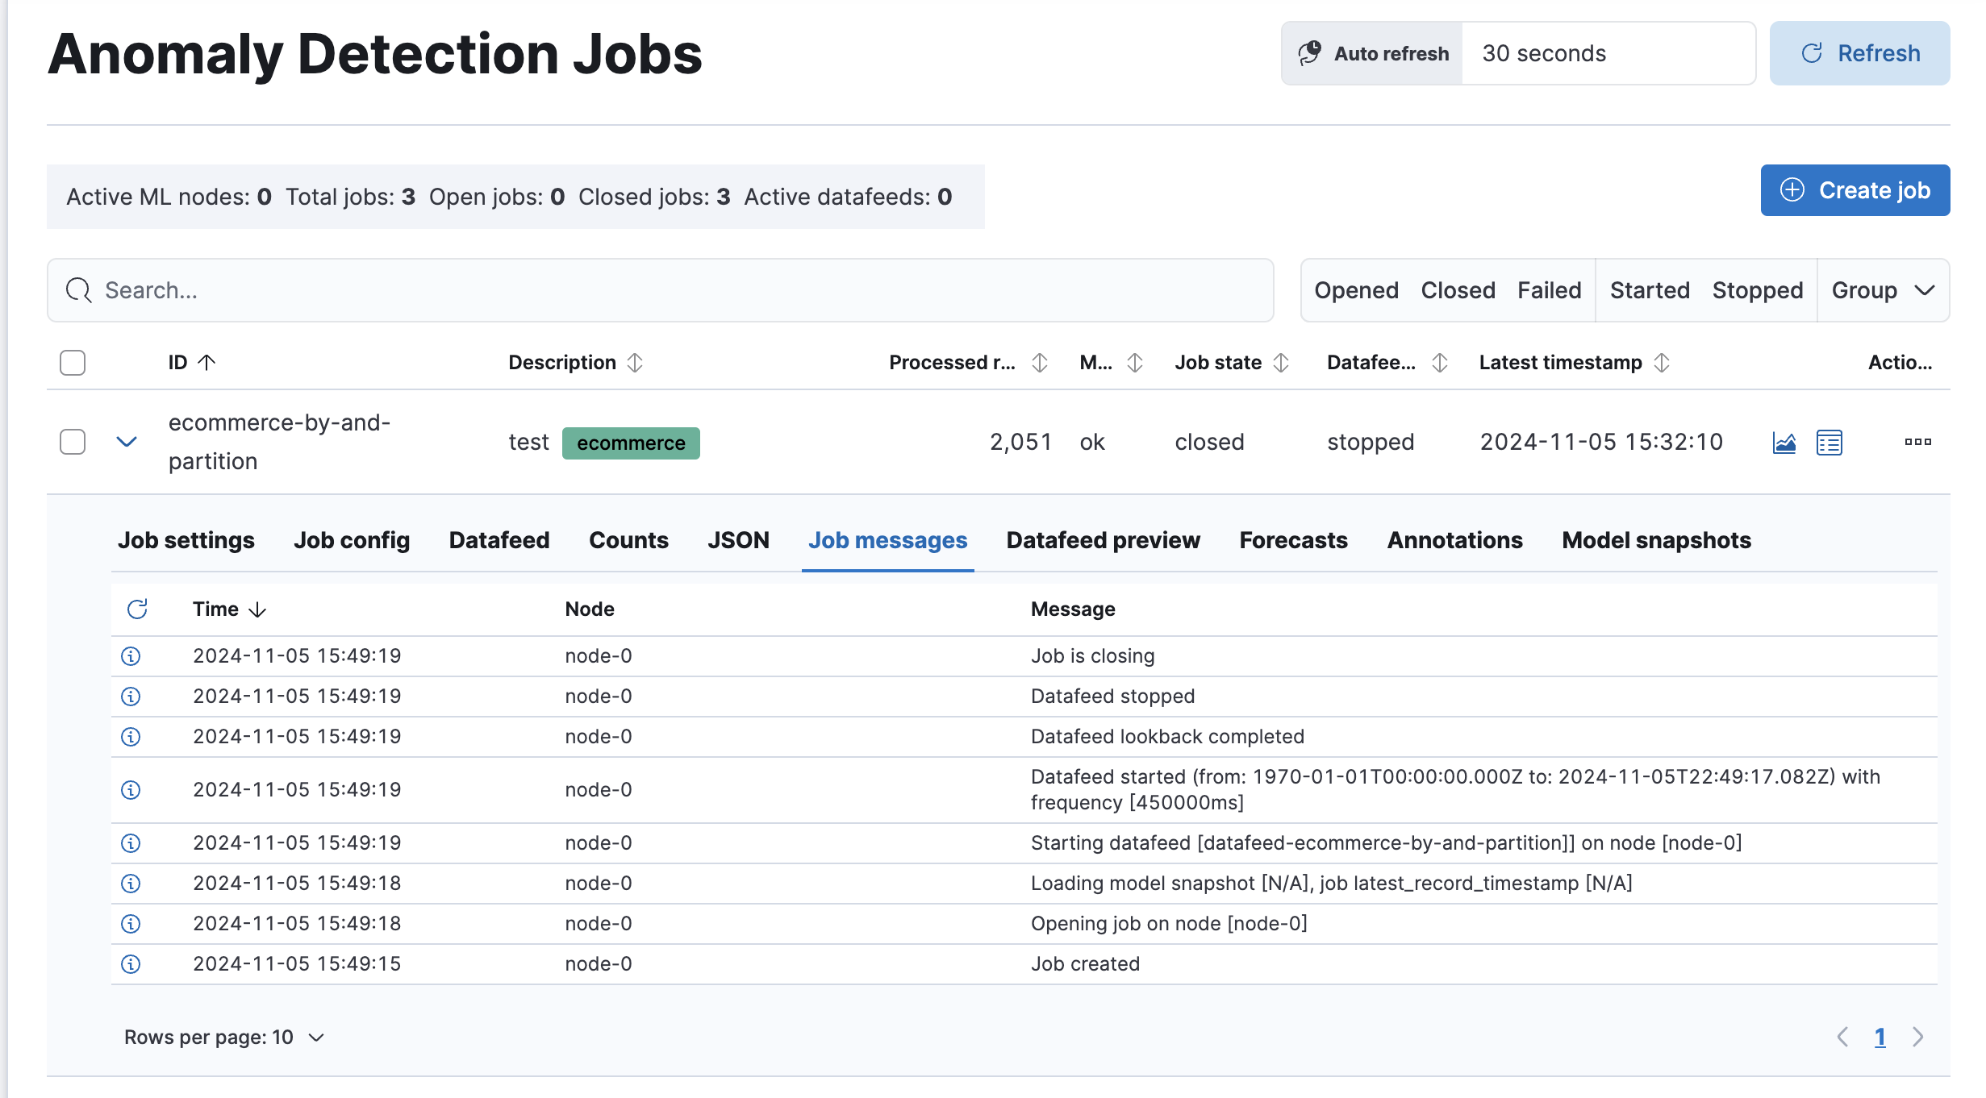This screenshot has height=1098, width=1986.
Task: Click the 'closed' job state value
Action: [x=1209, y=442]
